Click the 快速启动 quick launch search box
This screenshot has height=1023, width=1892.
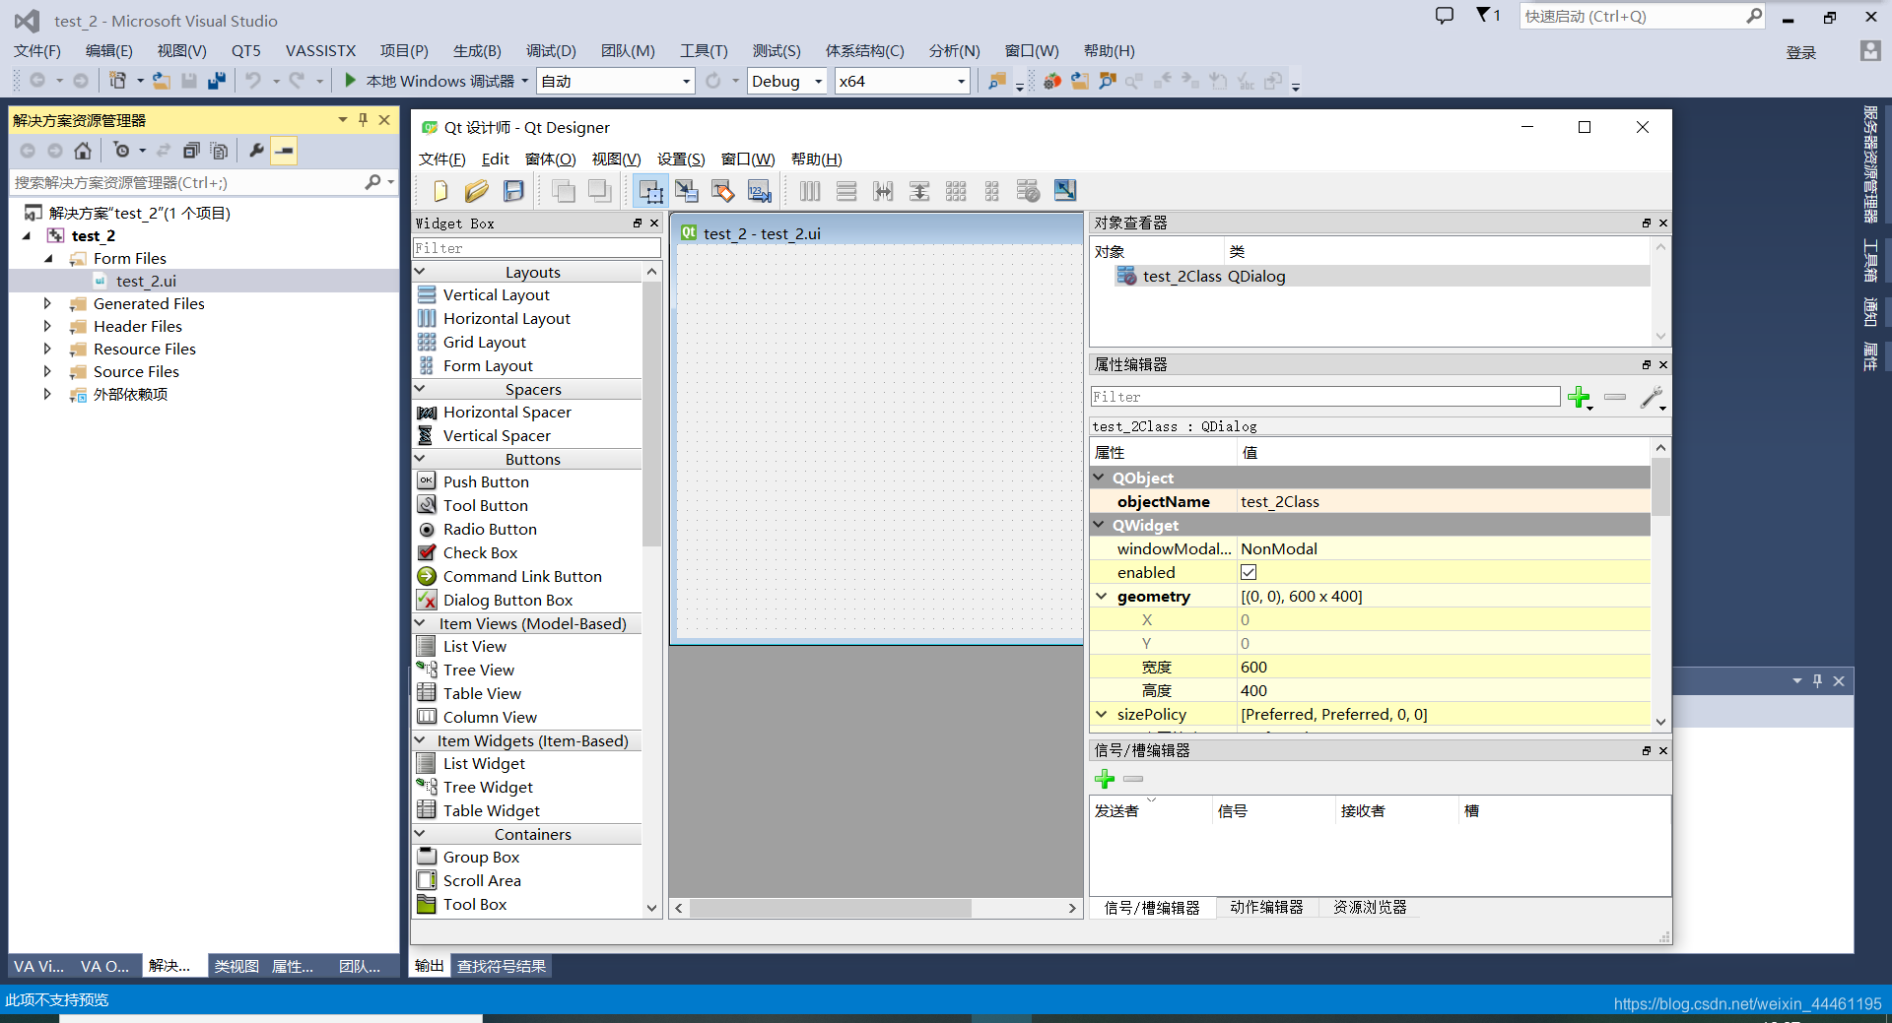pyautogui.click(x=1632, y=16)
